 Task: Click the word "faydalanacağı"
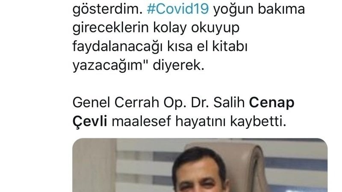click(118, 47)
